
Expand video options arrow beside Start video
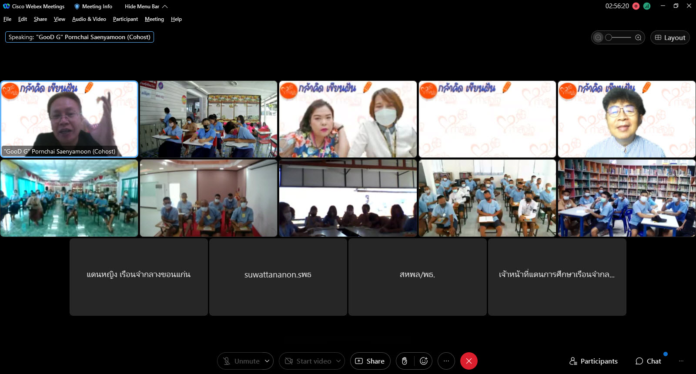338,361
